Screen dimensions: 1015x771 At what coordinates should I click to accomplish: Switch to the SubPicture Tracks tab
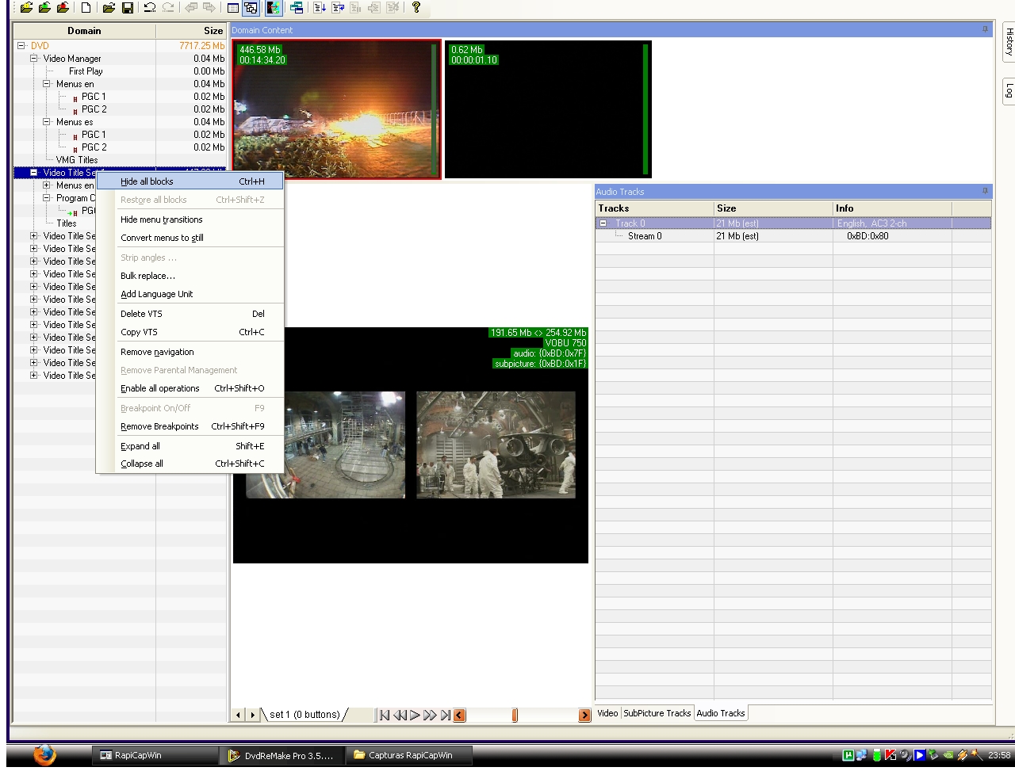click(657, 713)
